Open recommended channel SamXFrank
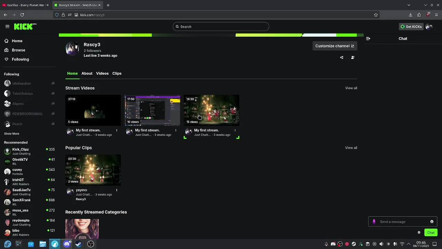This screenshot has height=249, width=442. [x=29, y=202]
